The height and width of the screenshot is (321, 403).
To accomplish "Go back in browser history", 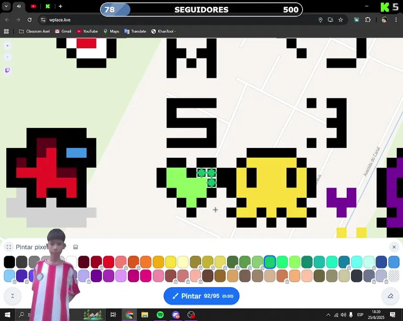I will point(7,20).
